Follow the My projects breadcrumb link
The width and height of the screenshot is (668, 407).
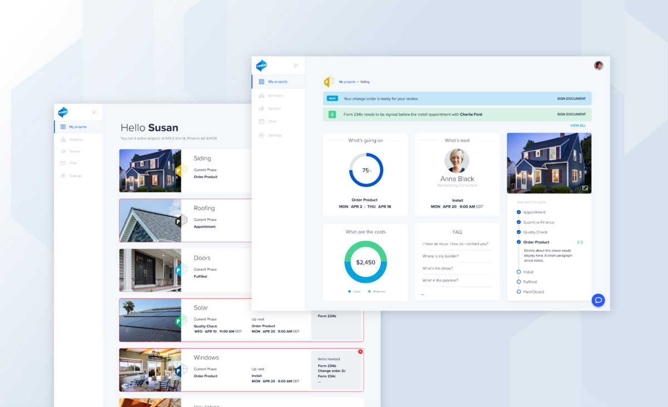[347, 82]
